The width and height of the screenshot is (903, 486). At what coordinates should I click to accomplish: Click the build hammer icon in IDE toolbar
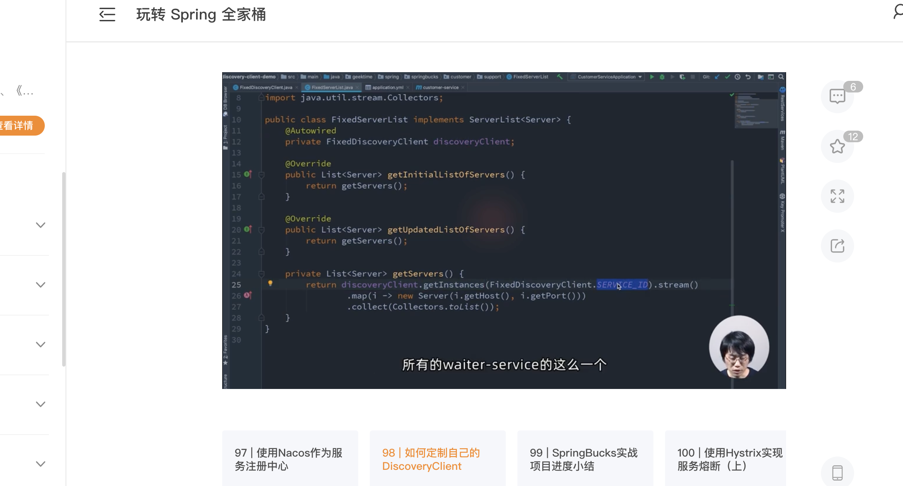(560, 77)
